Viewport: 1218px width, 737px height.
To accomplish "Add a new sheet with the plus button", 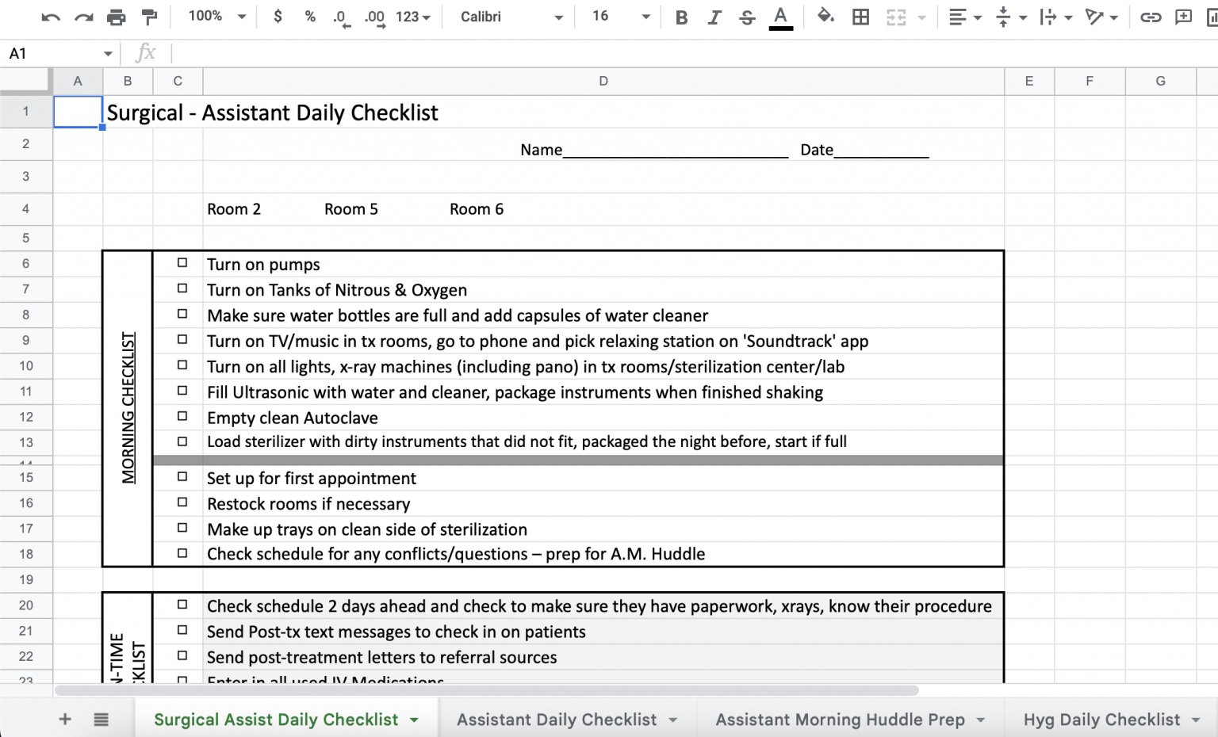I will [65, 720].
